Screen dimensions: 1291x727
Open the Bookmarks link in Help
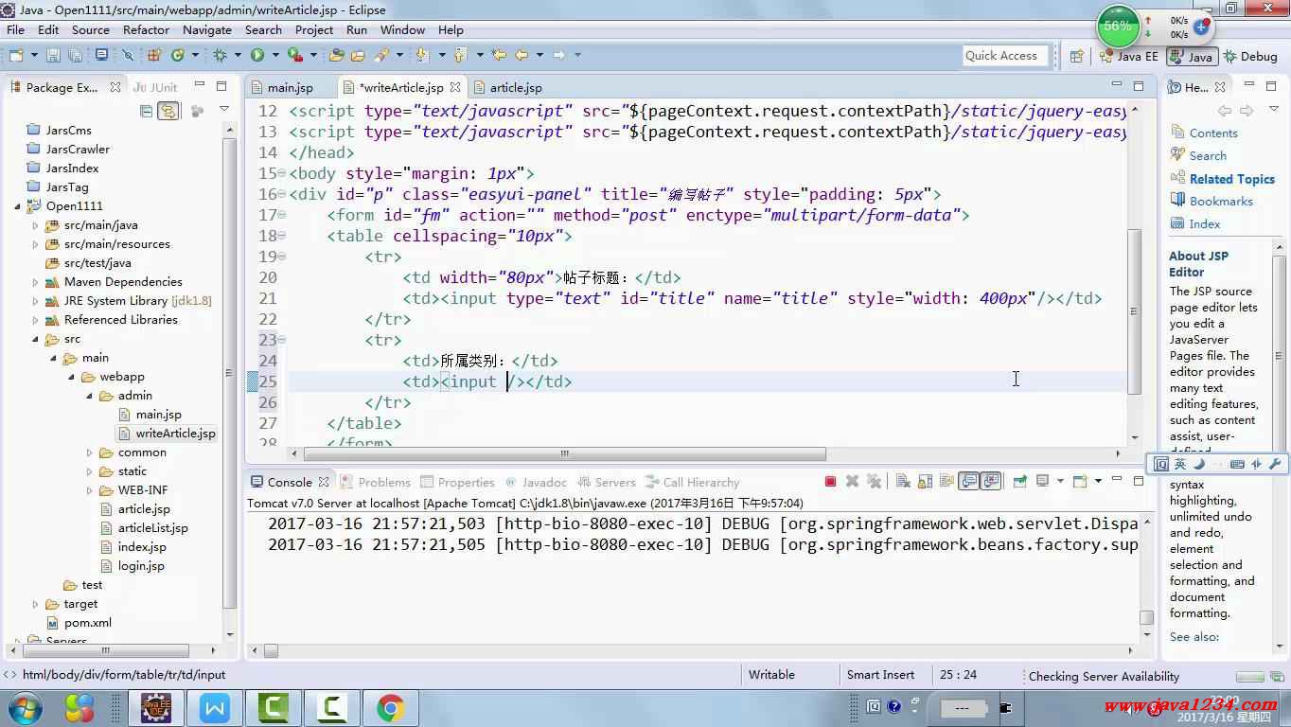click(x=1221, y=202)
